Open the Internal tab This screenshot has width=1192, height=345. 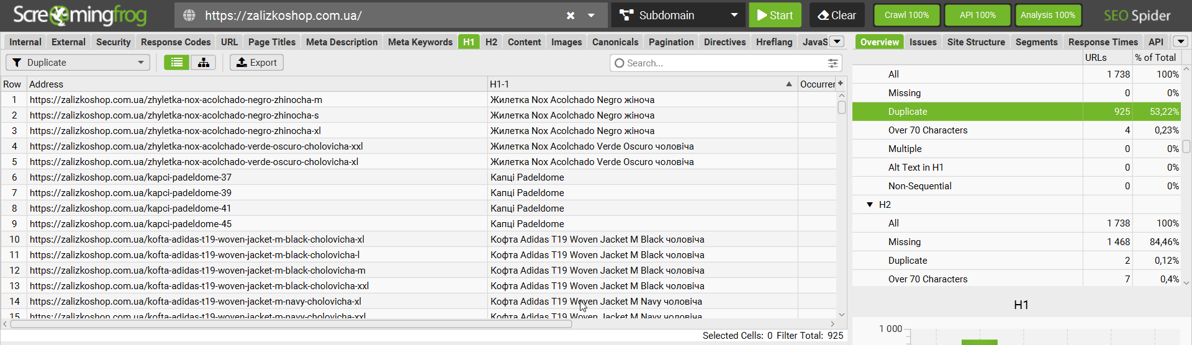(25, 42)
